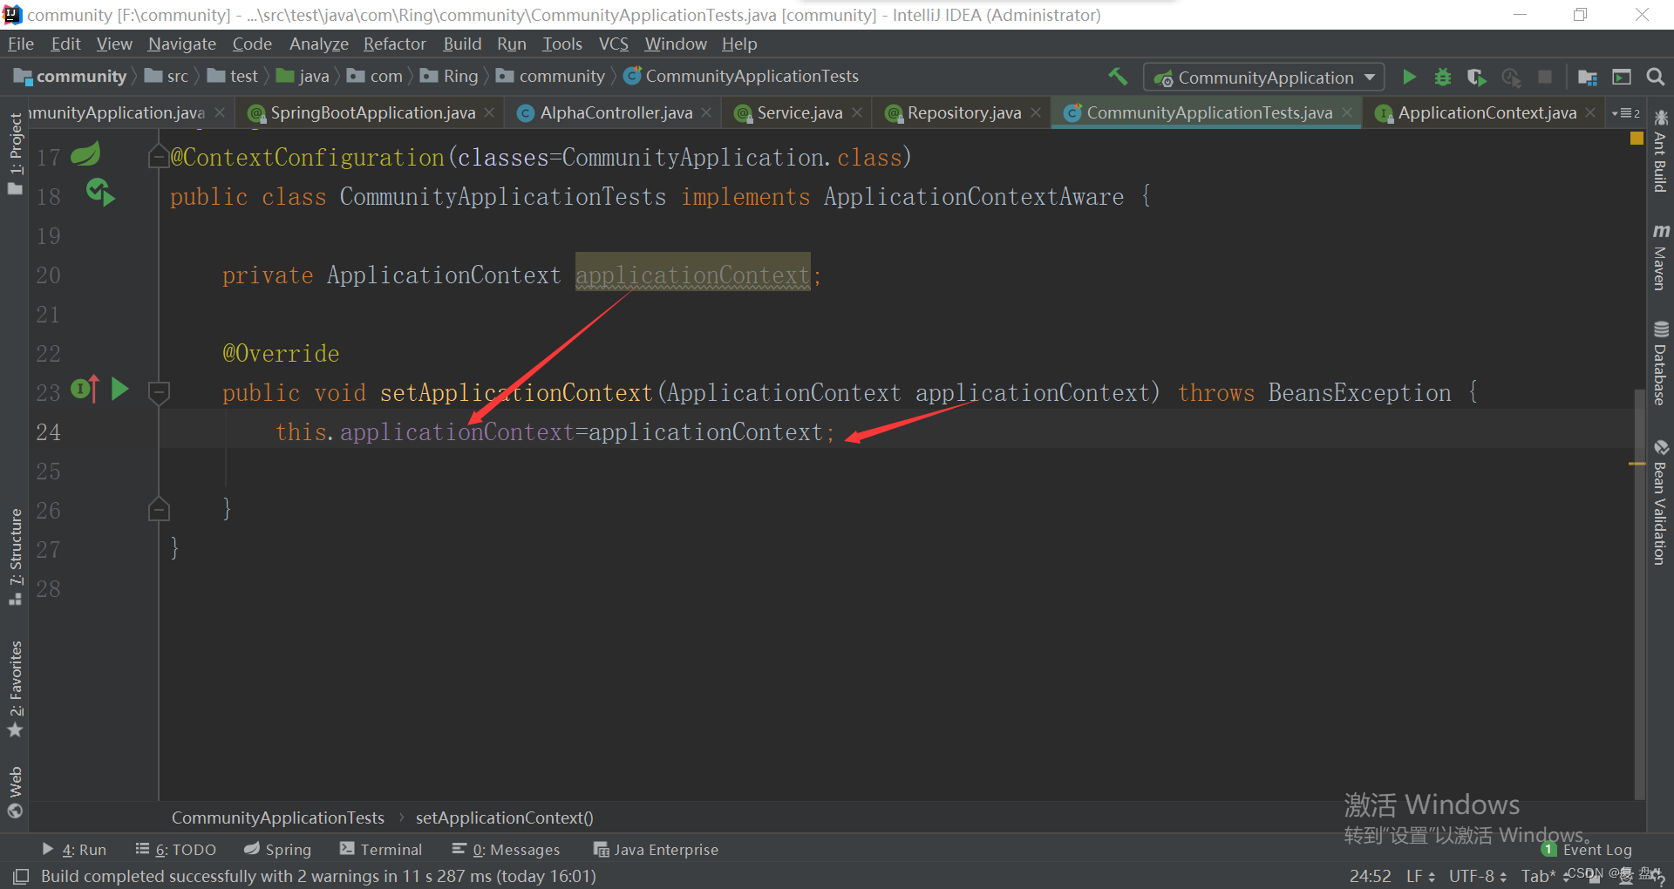Open the Structure tool window
This screenshot has width=1674, height=889.
(x=15, y=556)
